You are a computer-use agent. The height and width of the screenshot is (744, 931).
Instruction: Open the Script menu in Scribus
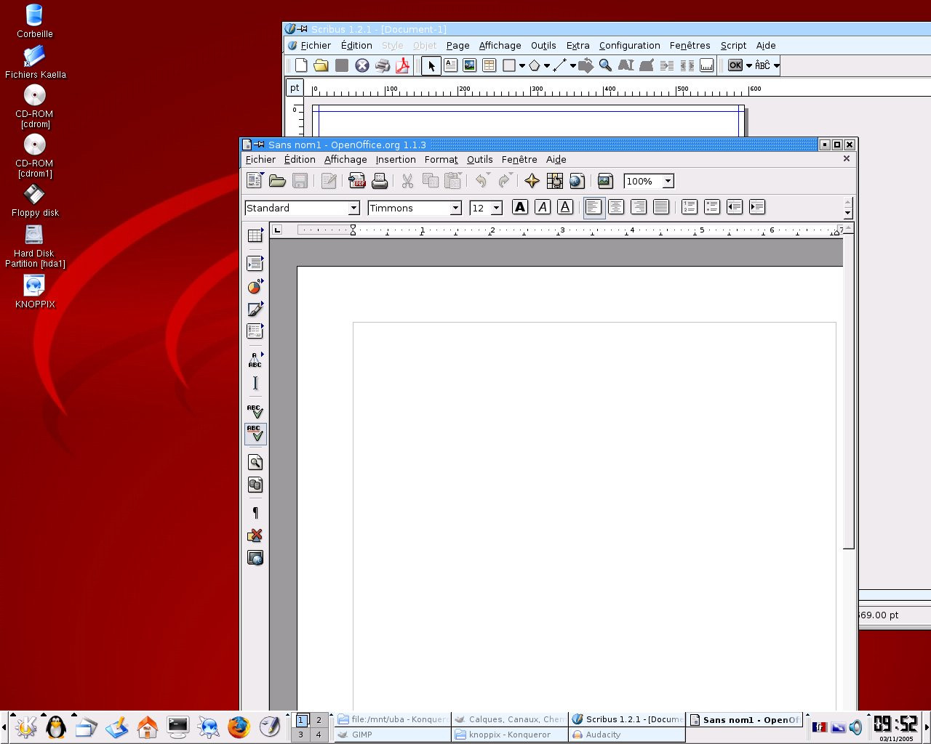coord(733,45)
